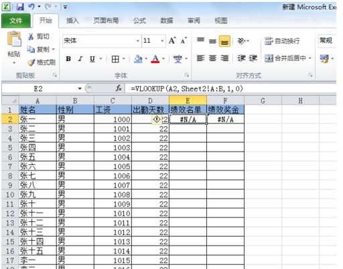Click the red Font Color A button
Screen dimensions: 343x269
point(155,59)
